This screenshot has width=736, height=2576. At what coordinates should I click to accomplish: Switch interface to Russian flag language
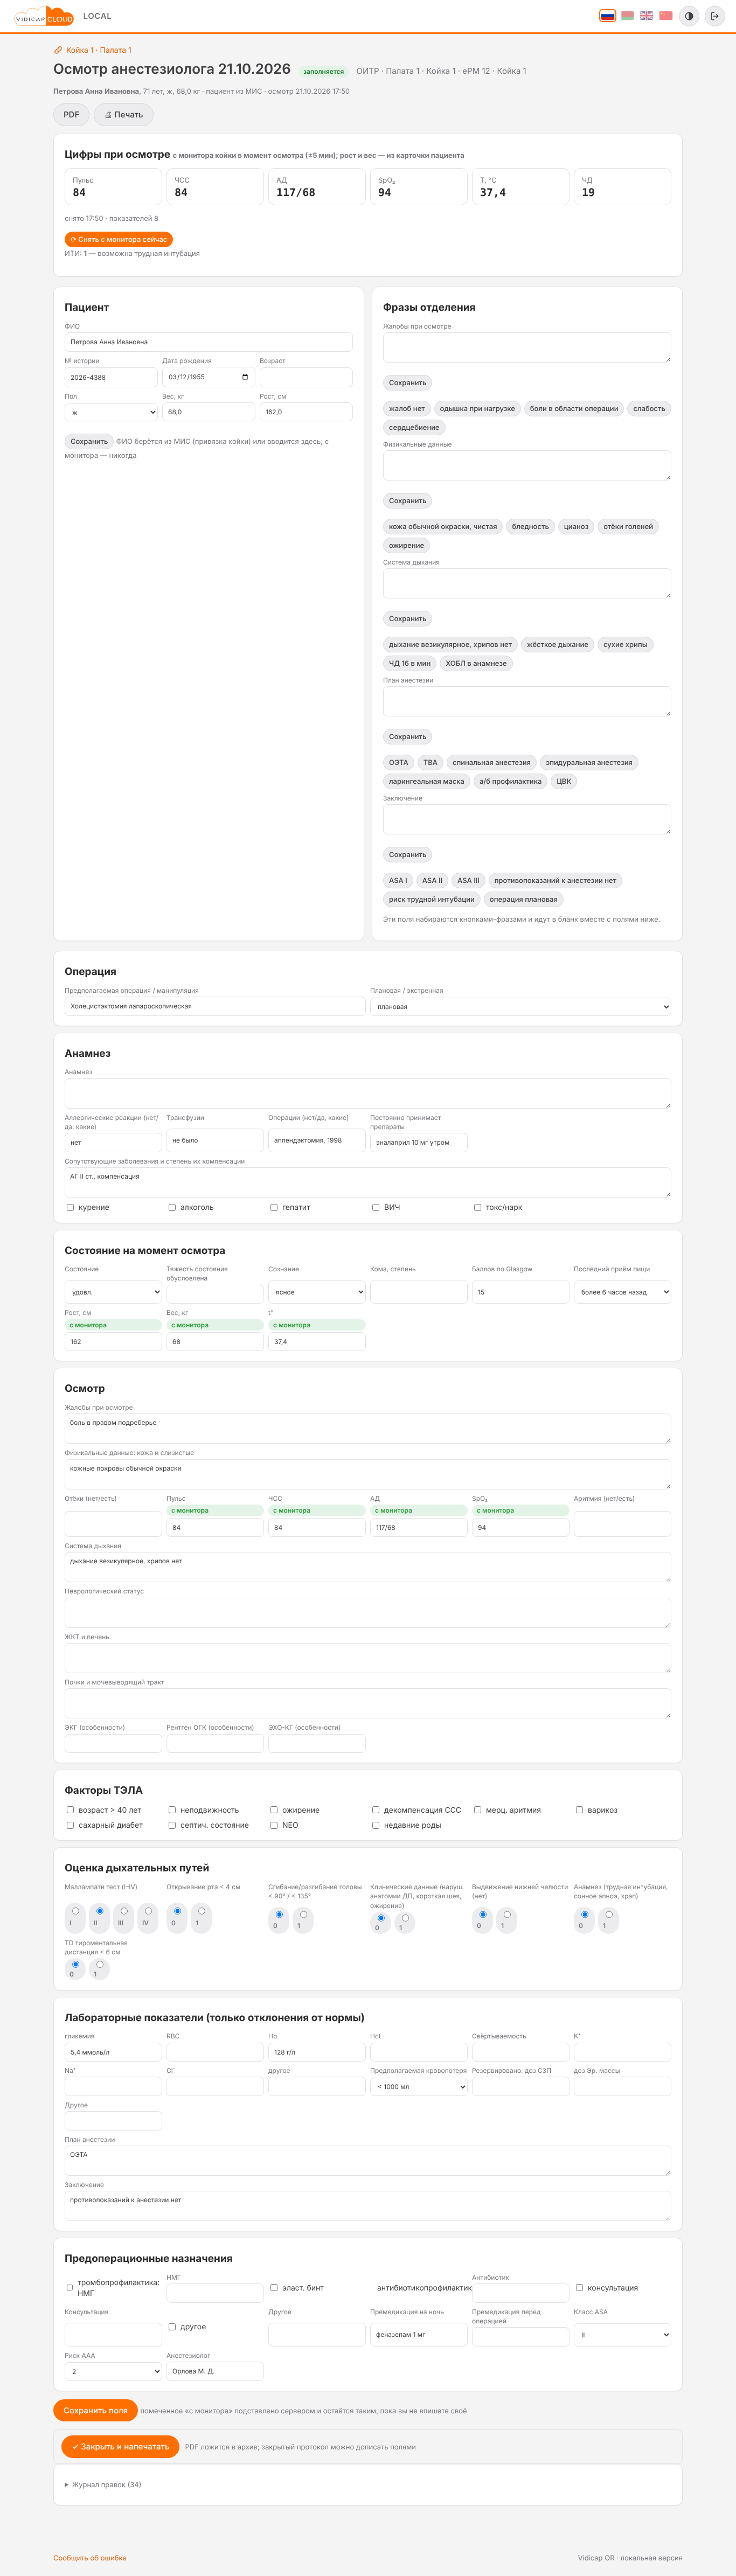607,16
